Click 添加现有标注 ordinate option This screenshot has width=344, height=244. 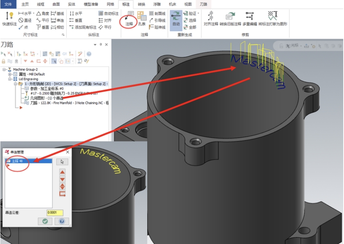tap(83, 27)
